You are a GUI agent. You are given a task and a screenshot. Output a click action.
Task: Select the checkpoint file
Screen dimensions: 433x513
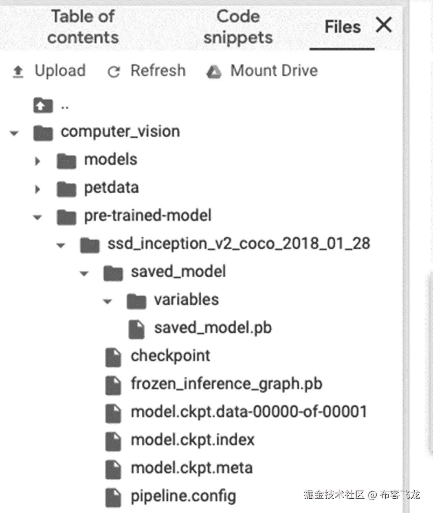[170, 356]
